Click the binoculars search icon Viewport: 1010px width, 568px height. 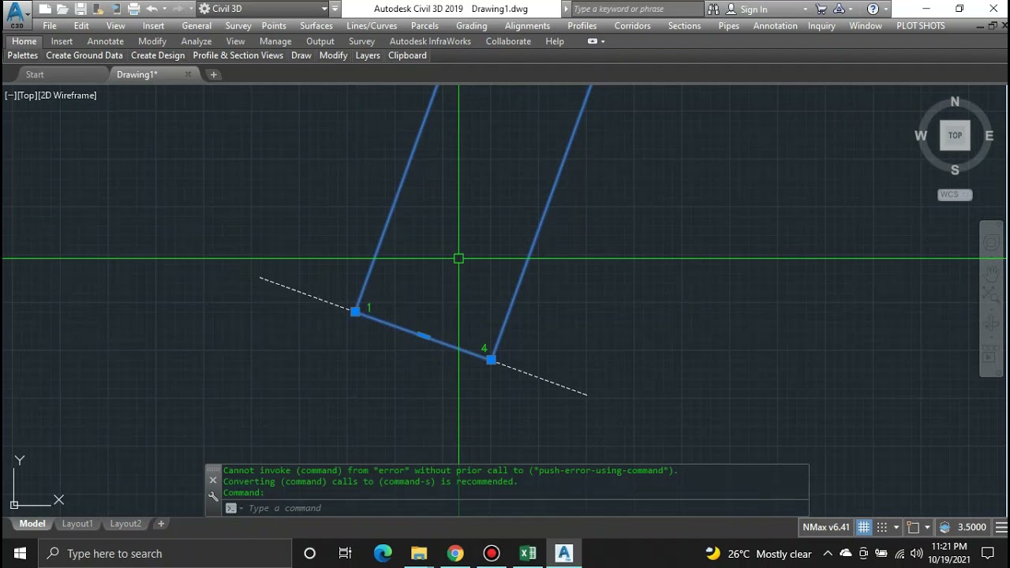pos(713,9)
